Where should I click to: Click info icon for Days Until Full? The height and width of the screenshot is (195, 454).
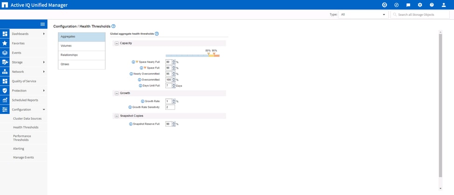click(140, 86)
